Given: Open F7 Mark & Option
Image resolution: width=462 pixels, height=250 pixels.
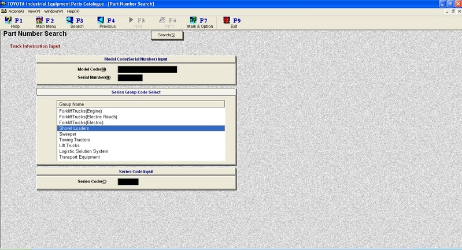Looking at the screenshot, I should click(199, 23).
